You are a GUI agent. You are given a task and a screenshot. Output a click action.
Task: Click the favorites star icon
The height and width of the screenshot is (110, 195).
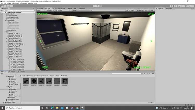pyautogui.click(x=149, y=74)
